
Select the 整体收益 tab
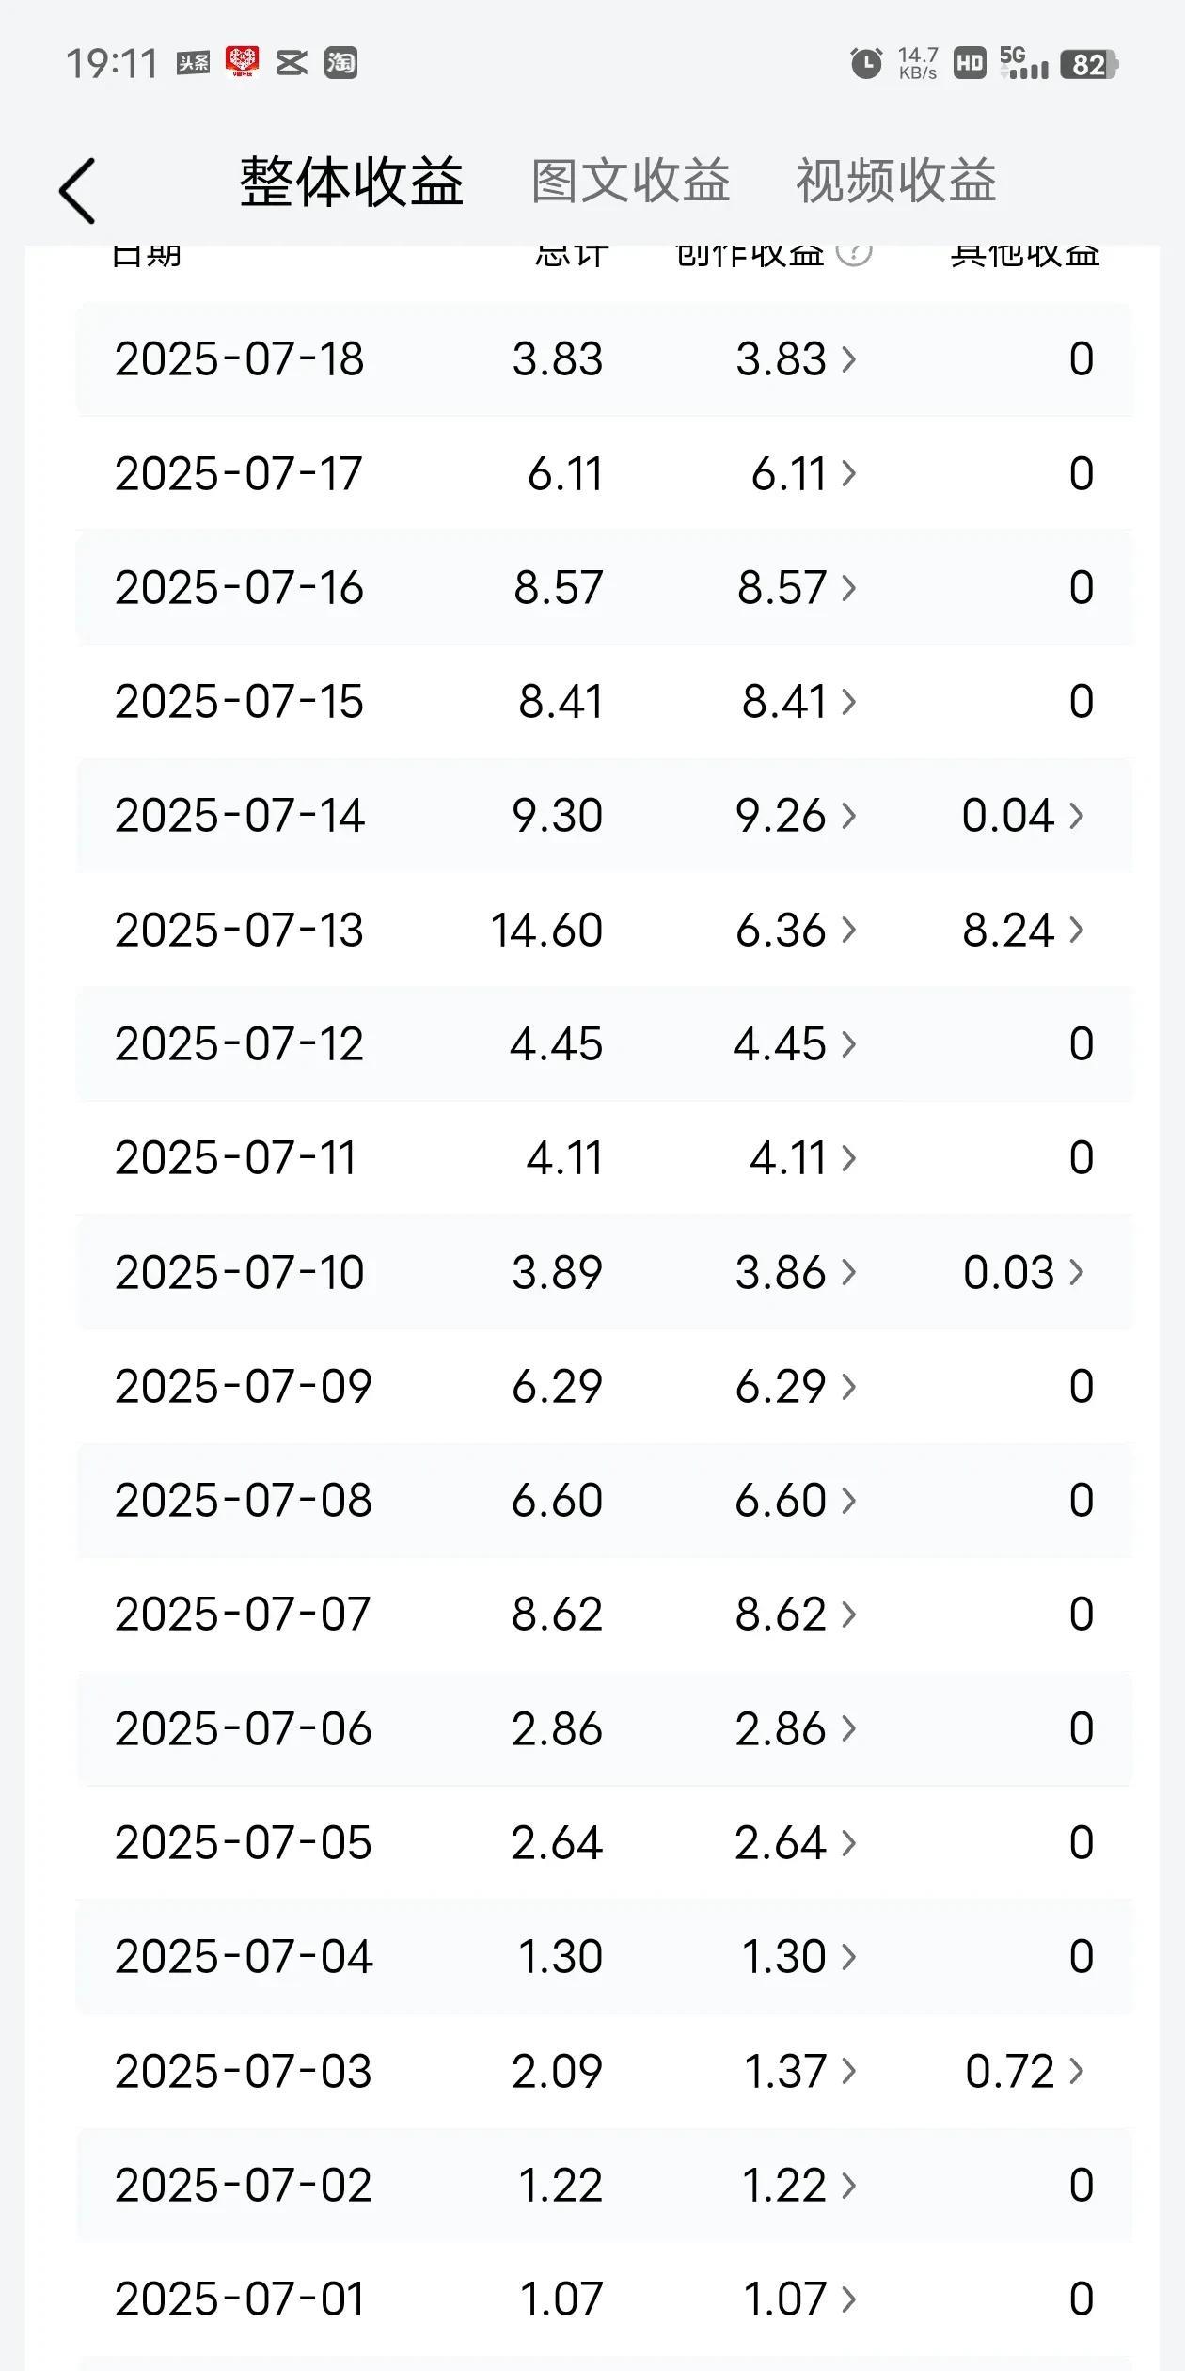352,181
